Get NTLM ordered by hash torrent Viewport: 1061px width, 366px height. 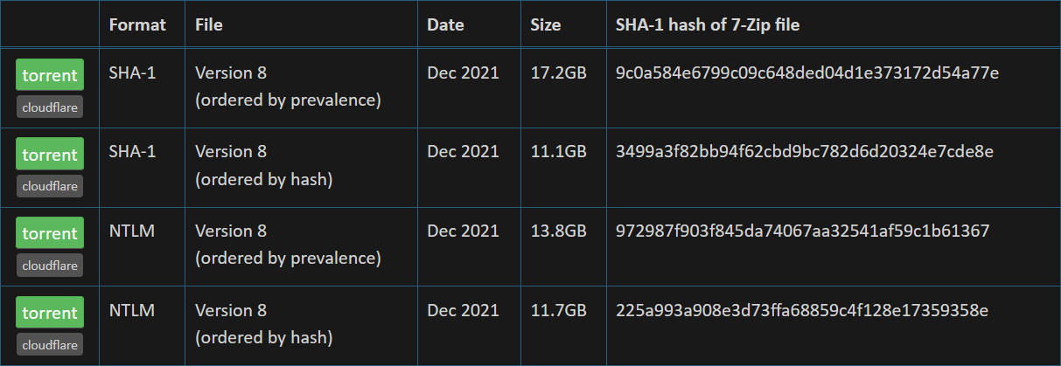coord(50,313)
